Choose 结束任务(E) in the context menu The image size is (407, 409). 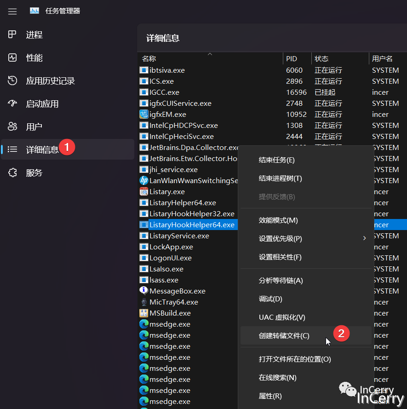point(305,160)
